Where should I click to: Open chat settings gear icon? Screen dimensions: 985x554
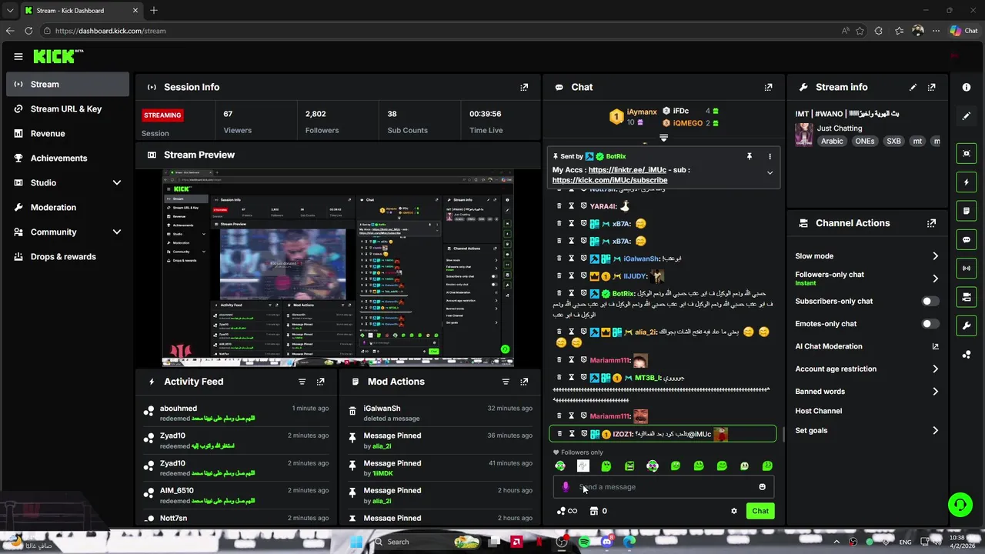click(733, 511)
